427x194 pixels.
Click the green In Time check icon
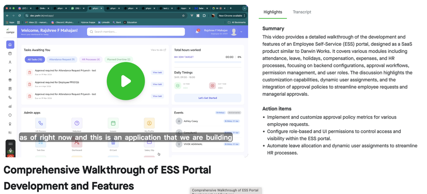click(178, 86)
